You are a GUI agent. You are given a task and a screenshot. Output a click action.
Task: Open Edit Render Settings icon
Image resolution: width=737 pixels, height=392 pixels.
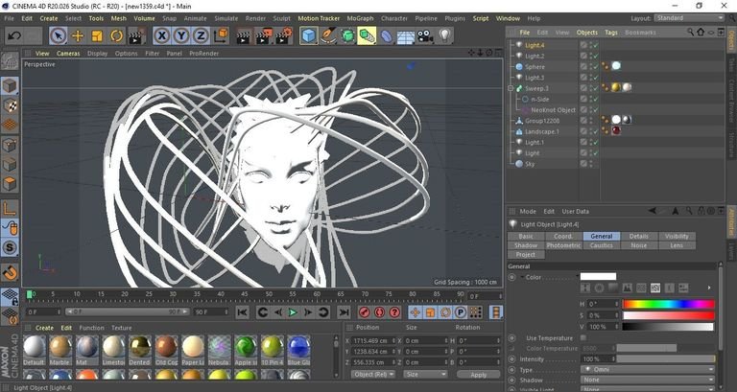tap(283, 36)
